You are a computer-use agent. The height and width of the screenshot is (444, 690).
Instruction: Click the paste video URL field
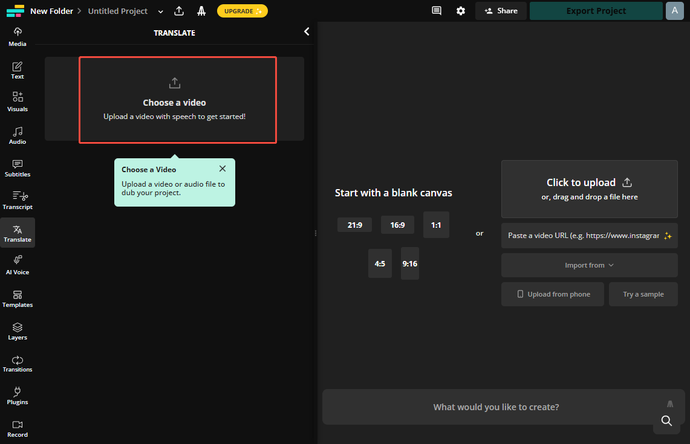pos(584,236)
